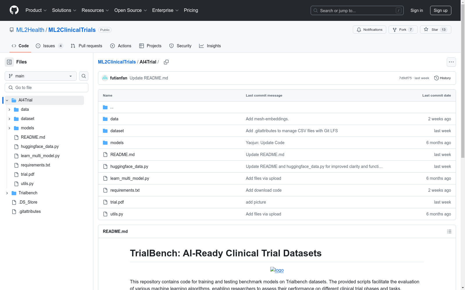Click the search files magnifier button
The height and width of the screenshot is (290, 465).
(x=84, y=76)
